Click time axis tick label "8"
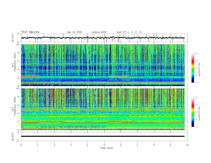Viewport: 211px width, 163px height. (154, 145)
